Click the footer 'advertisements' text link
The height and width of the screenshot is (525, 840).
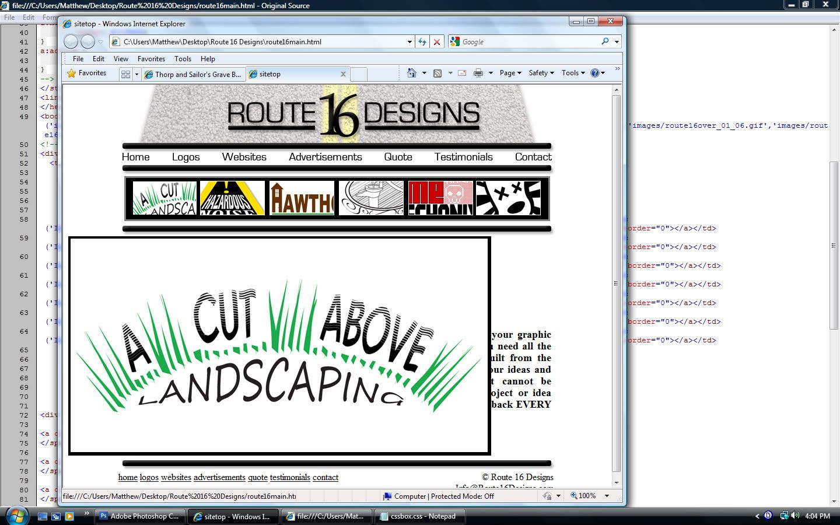click(219, 477)
